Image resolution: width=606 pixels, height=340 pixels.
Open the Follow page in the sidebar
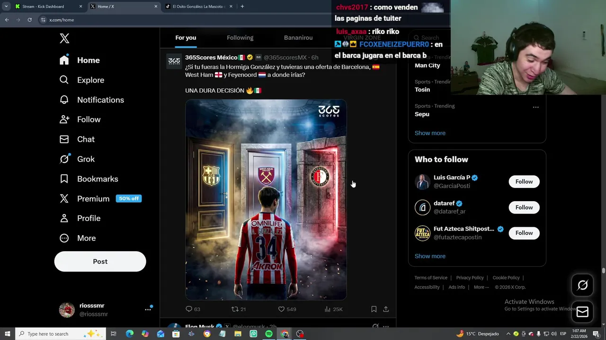pos(80,119)
